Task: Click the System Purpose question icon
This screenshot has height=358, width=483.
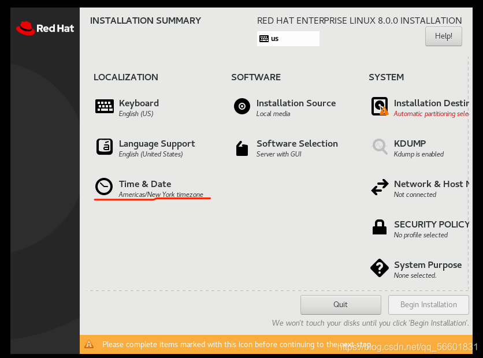Action: pos(380,268)
